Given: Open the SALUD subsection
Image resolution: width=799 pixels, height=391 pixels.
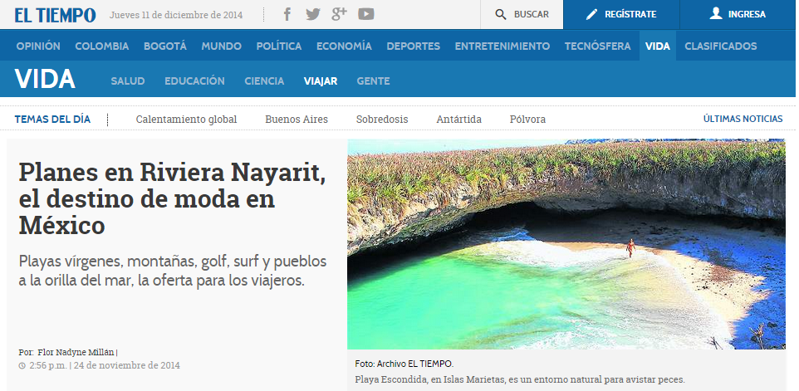Looking at the screenshot, I should click(x=128, y=81).
